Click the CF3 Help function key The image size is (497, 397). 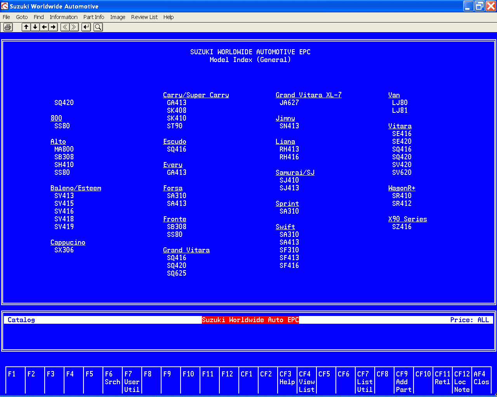coord(287,381)
